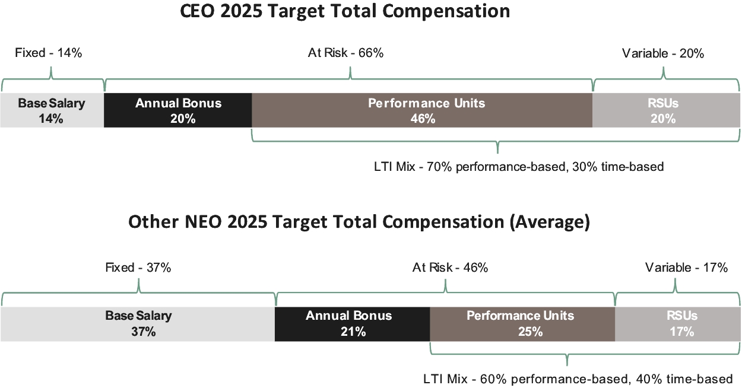Click the 'Variable - 17%' label

[x=686, y=268]
